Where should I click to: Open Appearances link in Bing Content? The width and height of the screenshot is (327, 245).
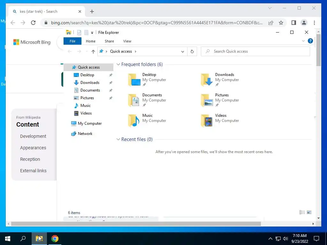point(33,148)
